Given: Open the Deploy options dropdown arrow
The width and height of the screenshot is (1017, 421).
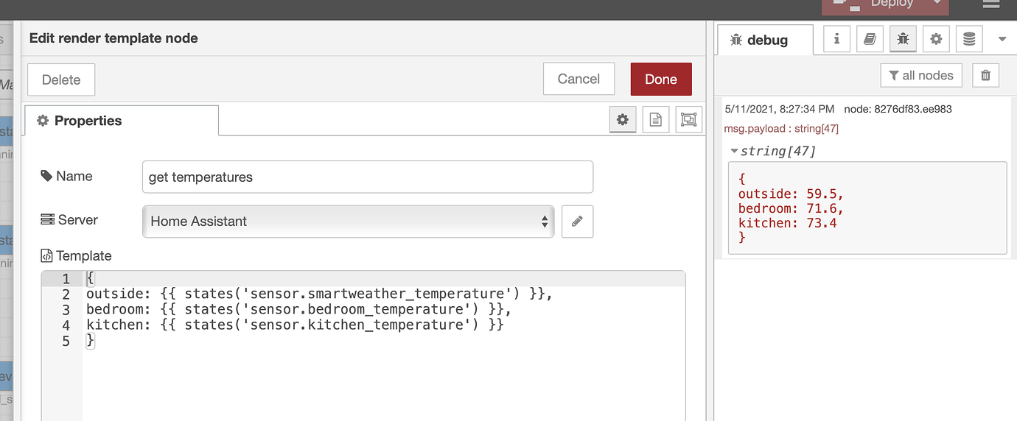Looking at the screenshot, I should (x=937, y=4).
